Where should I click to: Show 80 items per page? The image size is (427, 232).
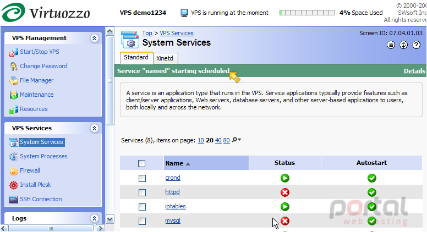click(226, 140)
